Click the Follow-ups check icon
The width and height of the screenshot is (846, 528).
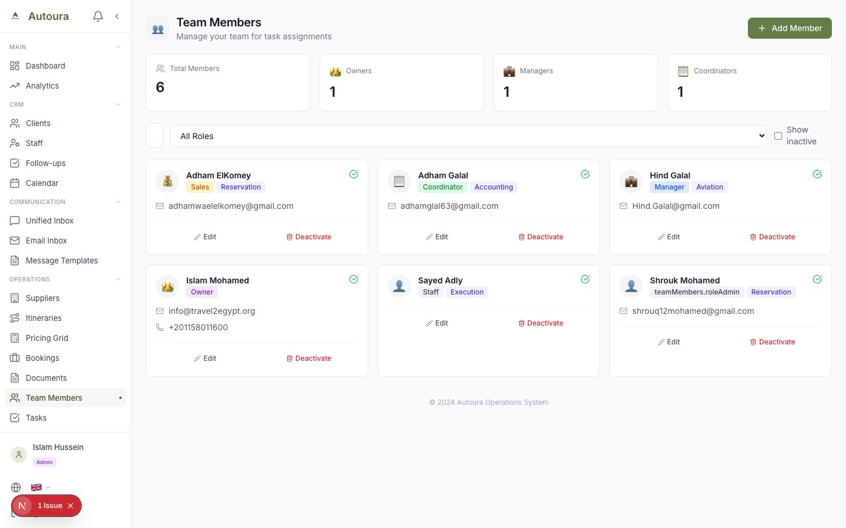click(x=15, y=163)
